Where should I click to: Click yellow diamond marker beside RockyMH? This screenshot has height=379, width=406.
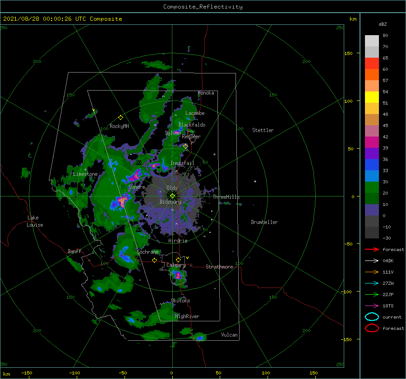click(x=120, y=118)
